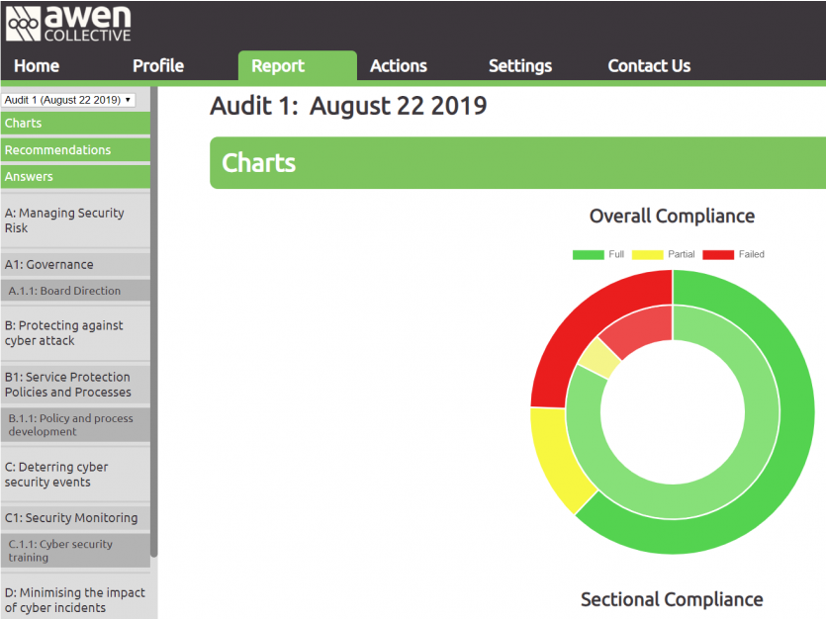Open the Contact Us page
826x619 pixels.
[x=649, y=66]
